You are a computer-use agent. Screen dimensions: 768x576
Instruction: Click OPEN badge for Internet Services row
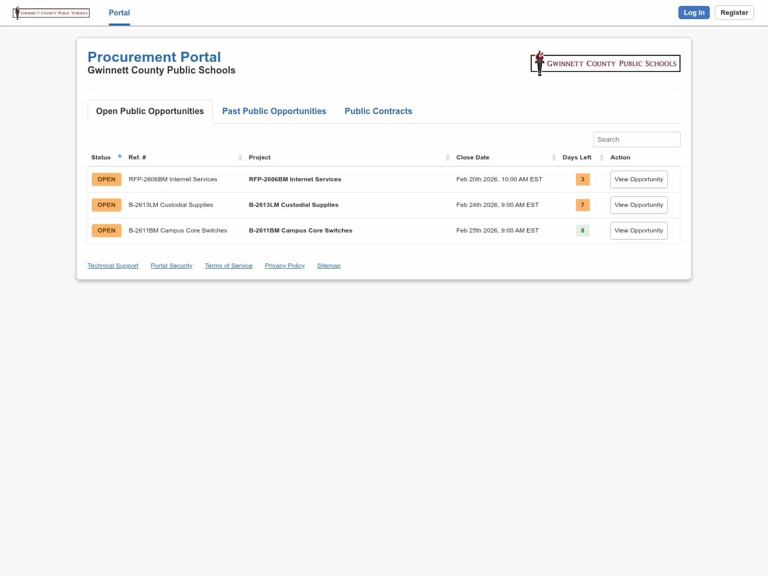(106, 179)
